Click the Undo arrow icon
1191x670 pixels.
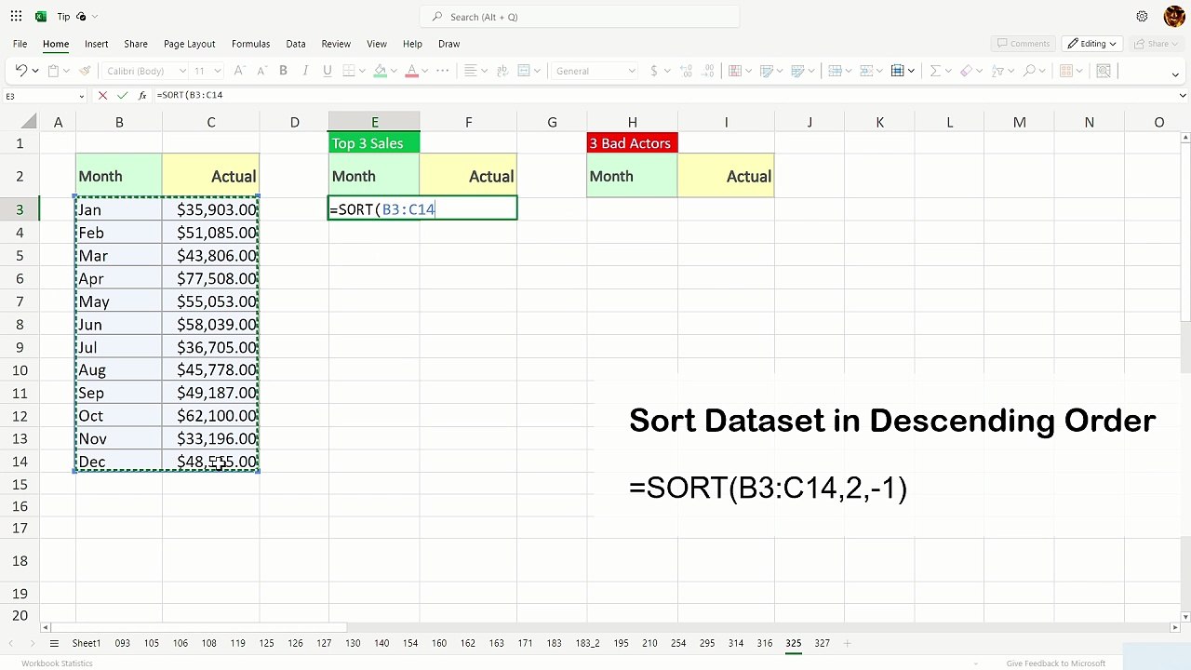click(20, 71)
